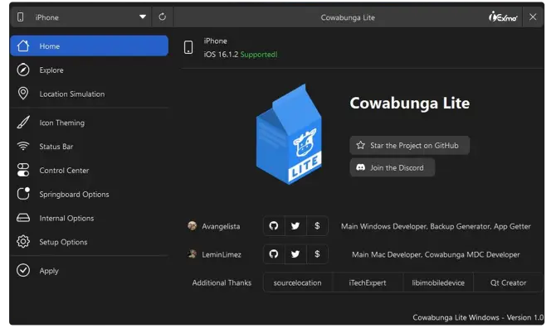This screenshot has height=328, width=556.
Task: Click the Avangelista name
Action: tap(221, 226)
